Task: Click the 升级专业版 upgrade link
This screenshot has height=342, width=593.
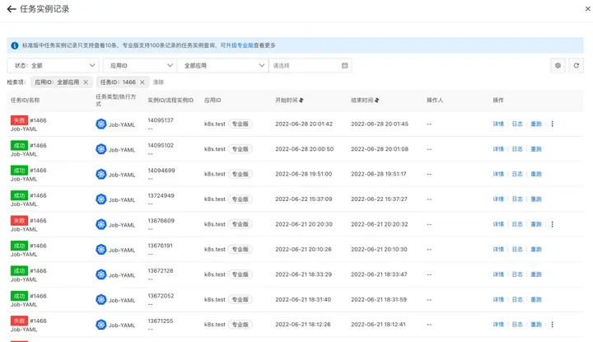Action: click(x=238, y=45)
